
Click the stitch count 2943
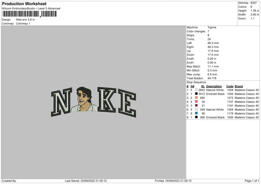pyautogui.click(x=201, y=90)
